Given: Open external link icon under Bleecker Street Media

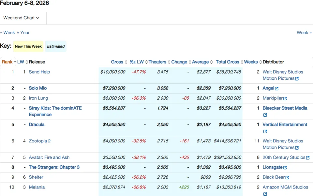Looking at the screenshot, I should coord(265,115).
